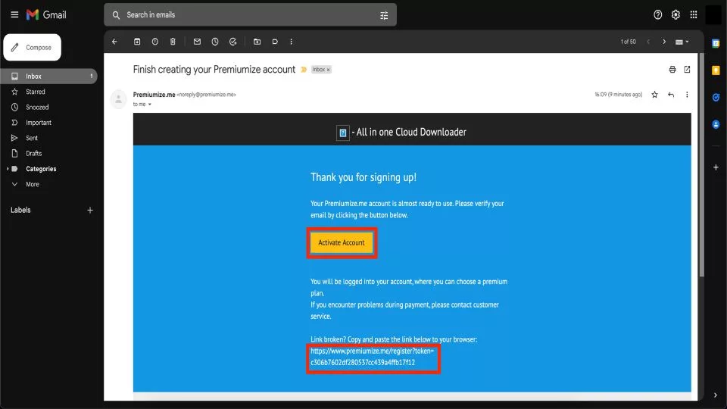Open the Settings gear
The width and height of the screenshot is (727, 409).
pos(676,15)
